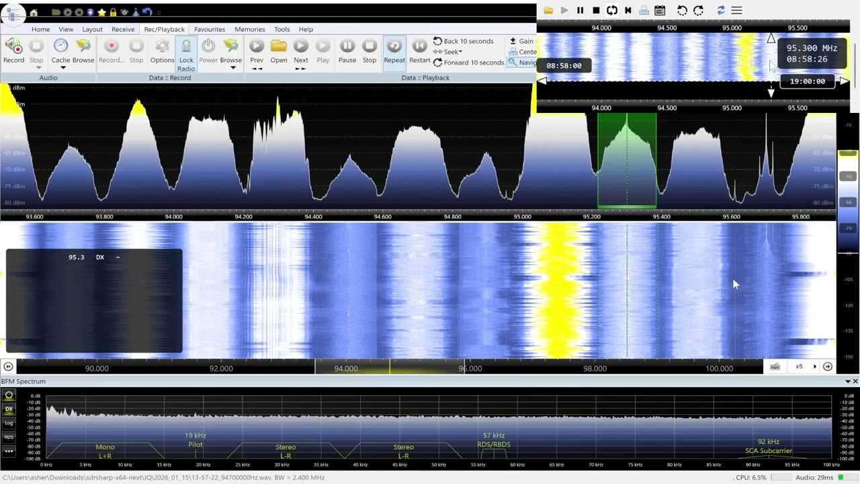Open the navigator hamburger menu
Image resolution: width=860 pixels, height=484 pixels.
(736, 10)
